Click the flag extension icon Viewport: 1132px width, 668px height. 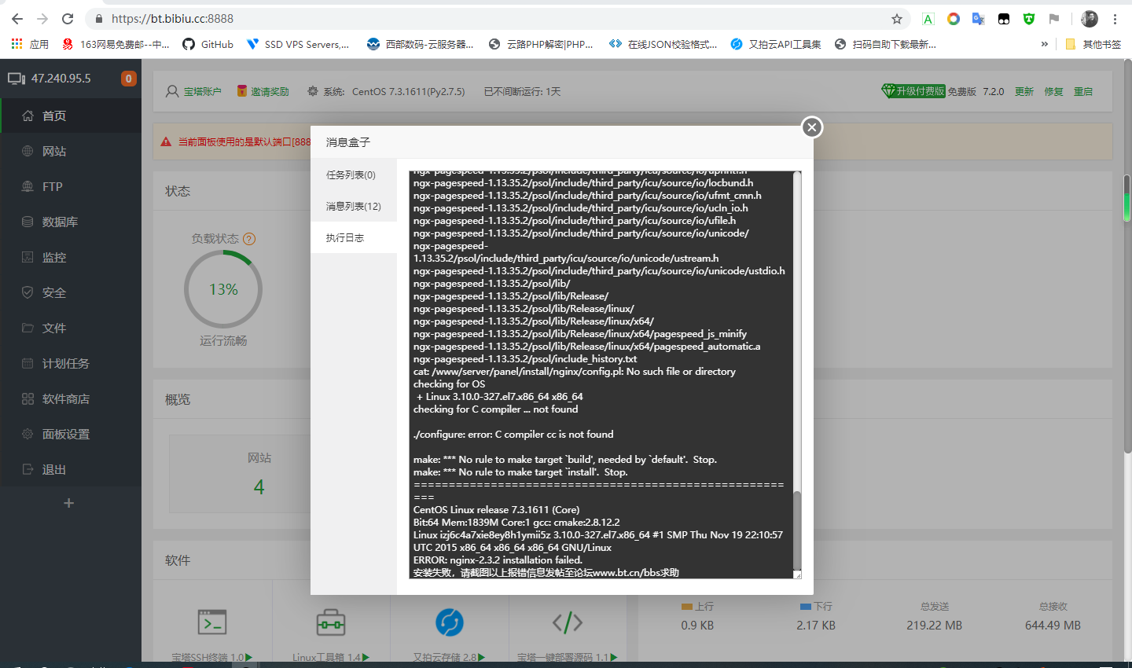pyautogui.click(x=1054, y=19)
